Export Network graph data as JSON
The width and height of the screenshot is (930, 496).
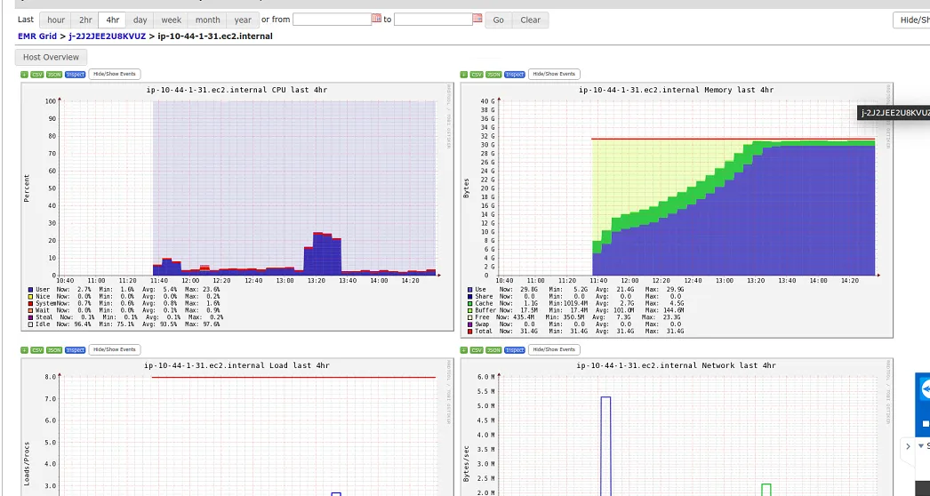494,350
